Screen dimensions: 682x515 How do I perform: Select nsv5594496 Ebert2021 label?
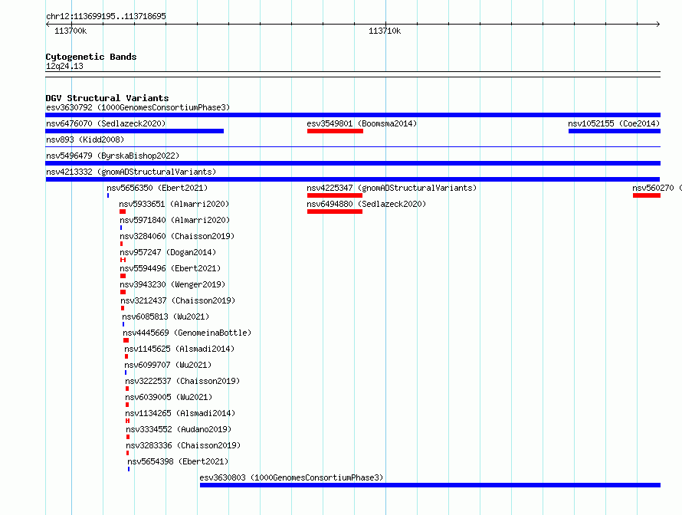tap(170, 268)
